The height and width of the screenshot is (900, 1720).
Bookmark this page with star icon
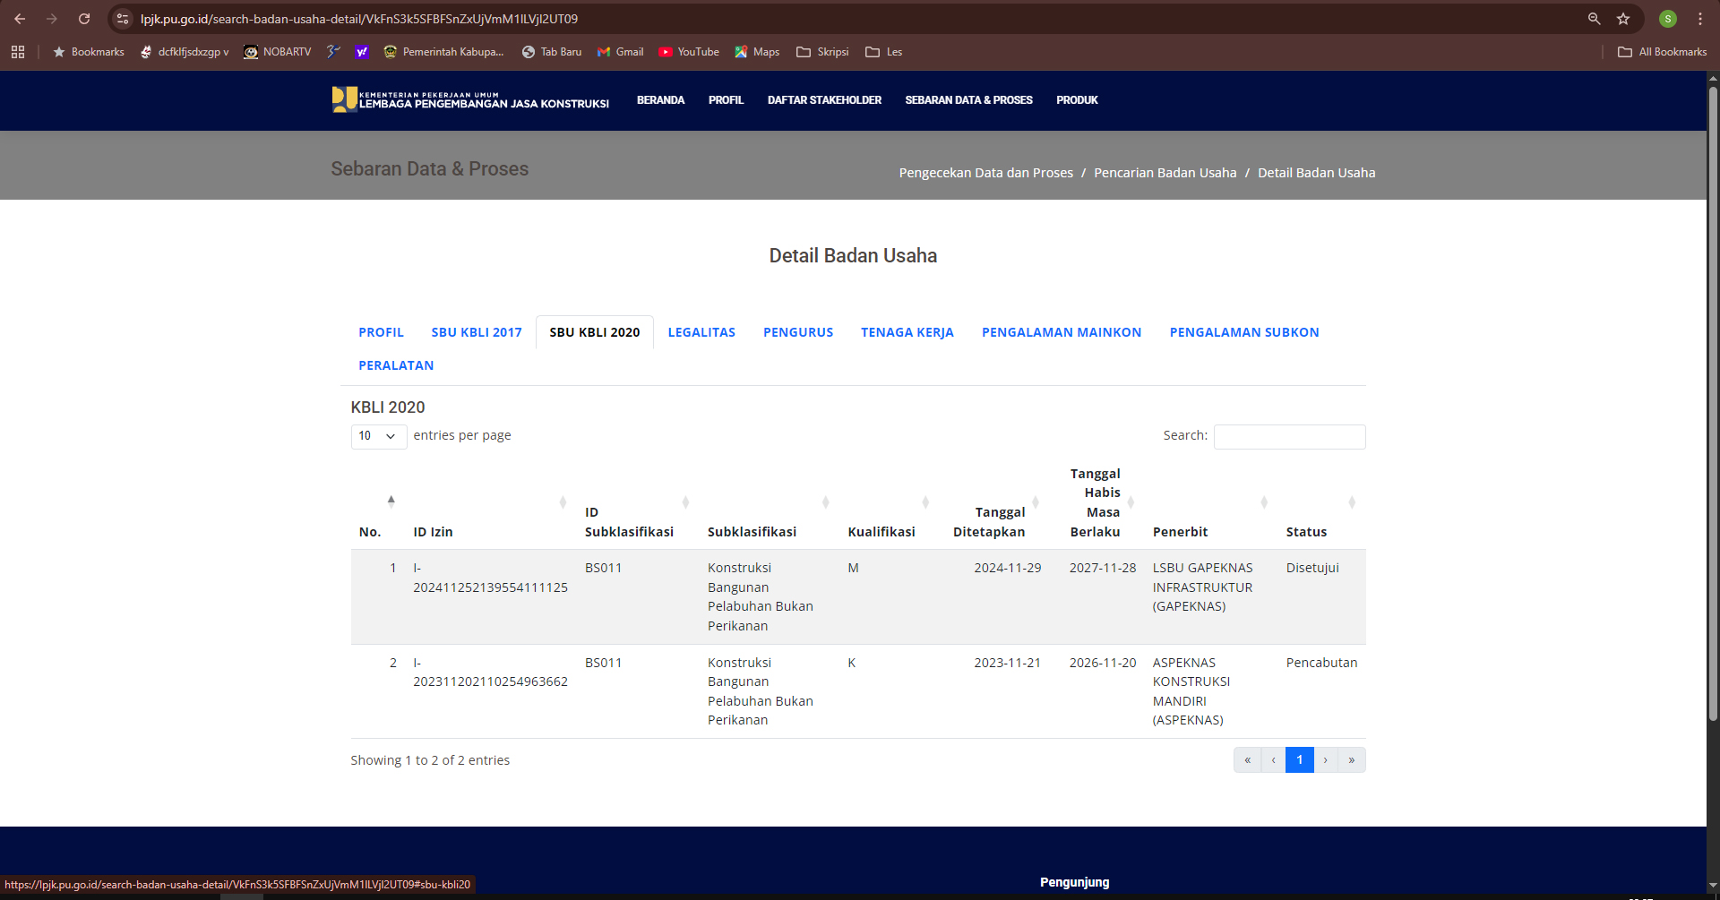(1623, 19)
